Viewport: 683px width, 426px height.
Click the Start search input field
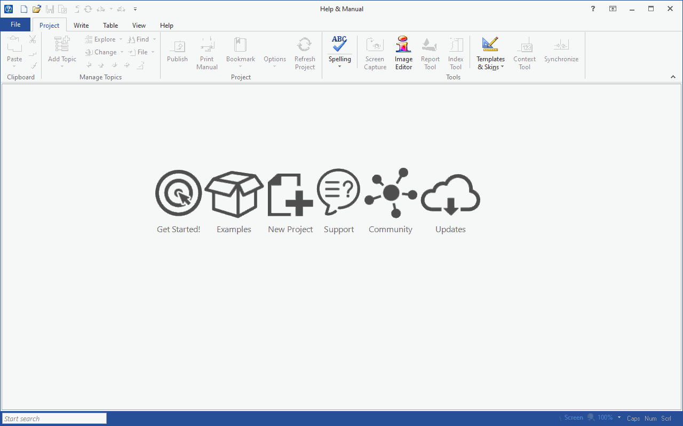coord(54,419)
